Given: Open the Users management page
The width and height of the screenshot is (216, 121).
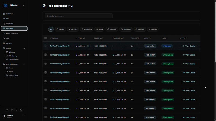Looking at the screenshot, I should click(x=11, y=68).
